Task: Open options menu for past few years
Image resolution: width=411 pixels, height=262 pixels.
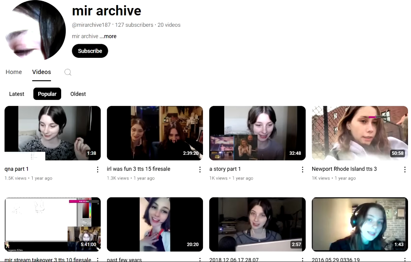Action: click(x=200, y=259)
